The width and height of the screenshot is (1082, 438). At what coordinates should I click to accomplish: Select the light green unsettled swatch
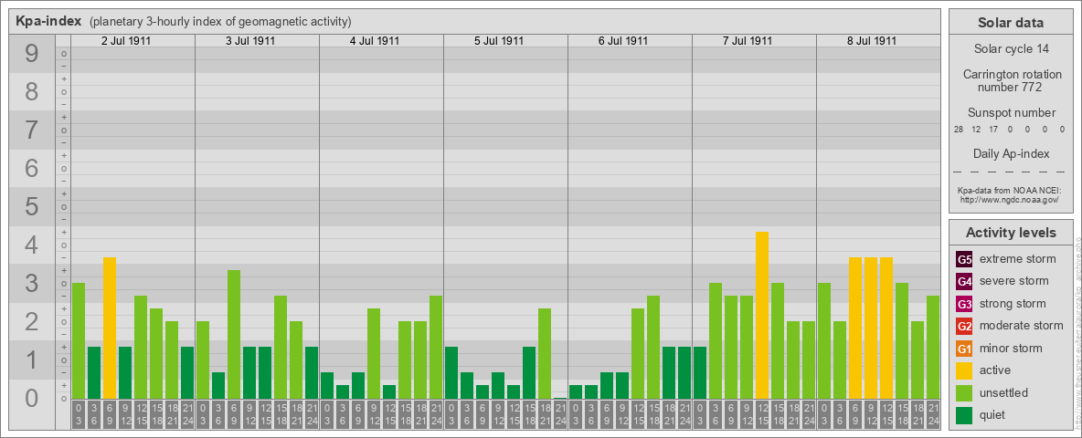click(964, 392)
